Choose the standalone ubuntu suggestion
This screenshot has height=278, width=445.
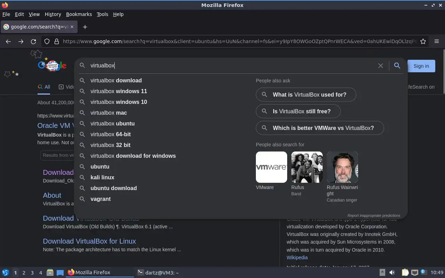pos(163,166)
